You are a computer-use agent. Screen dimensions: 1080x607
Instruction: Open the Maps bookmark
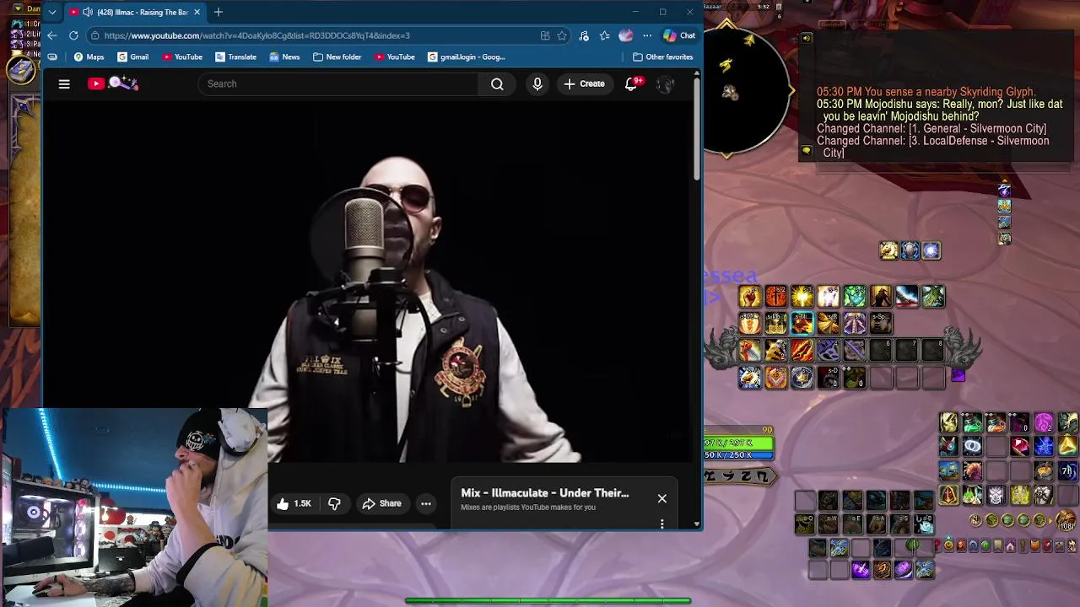[x=89, y=56]
